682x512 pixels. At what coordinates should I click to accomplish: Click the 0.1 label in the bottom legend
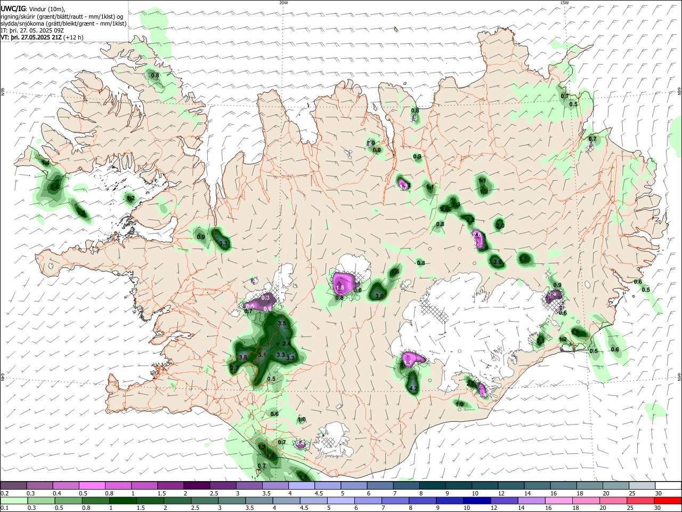point(4,508)
